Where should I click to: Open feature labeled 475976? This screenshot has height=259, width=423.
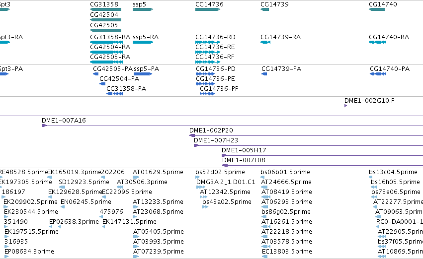[x=111, y=212]
